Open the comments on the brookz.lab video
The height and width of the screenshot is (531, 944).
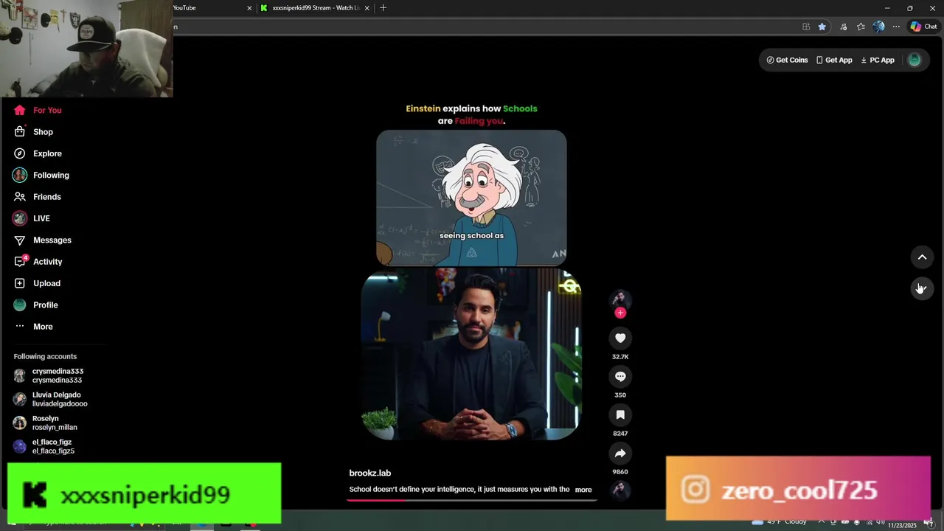(x=620, y=376)
